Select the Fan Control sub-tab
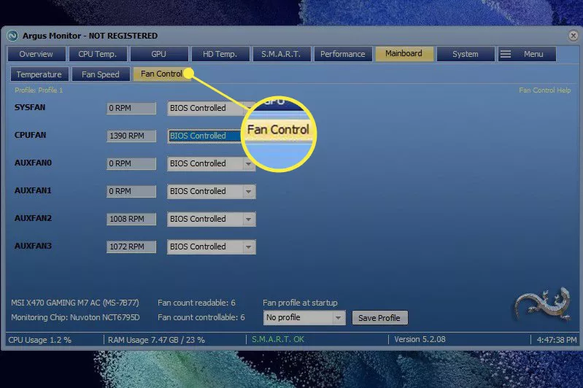The width and height of the screenshot is (583, 388). (x=162, y=74)
